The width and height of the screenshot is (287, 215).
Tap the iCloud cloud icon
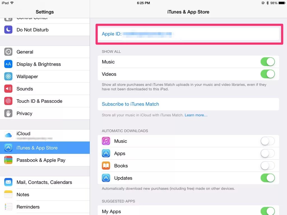pyautogui.click(x=8, y=135)
